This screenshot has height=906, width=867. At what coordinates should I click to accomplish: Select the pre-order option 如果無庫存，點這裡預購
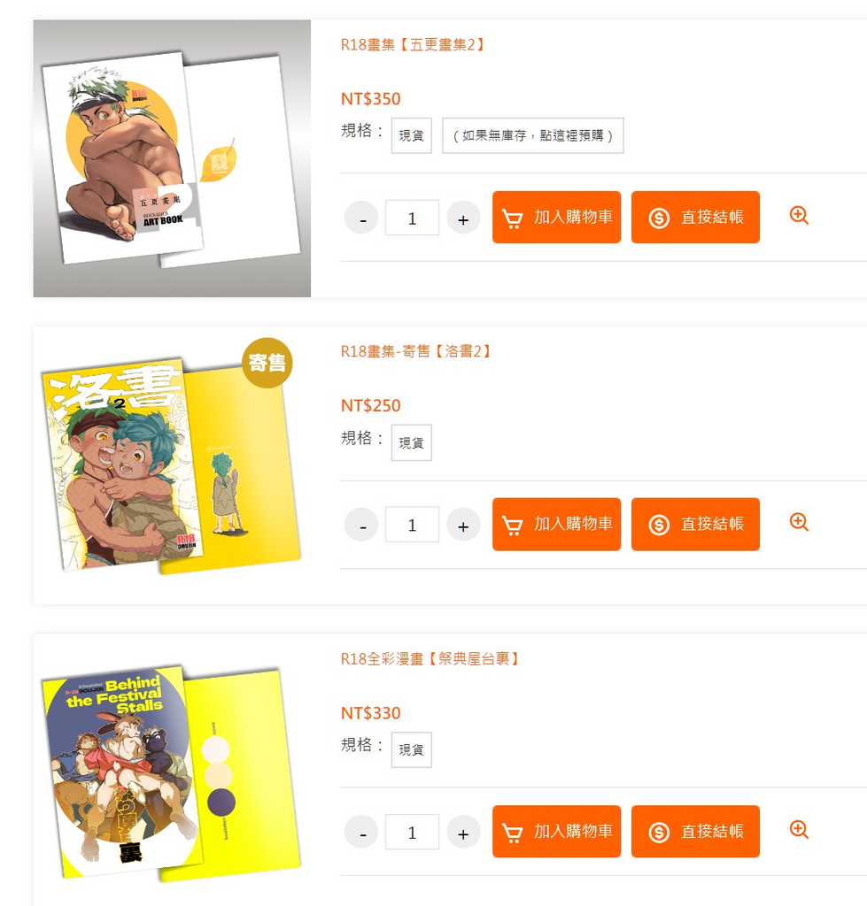tap(533, 135)
